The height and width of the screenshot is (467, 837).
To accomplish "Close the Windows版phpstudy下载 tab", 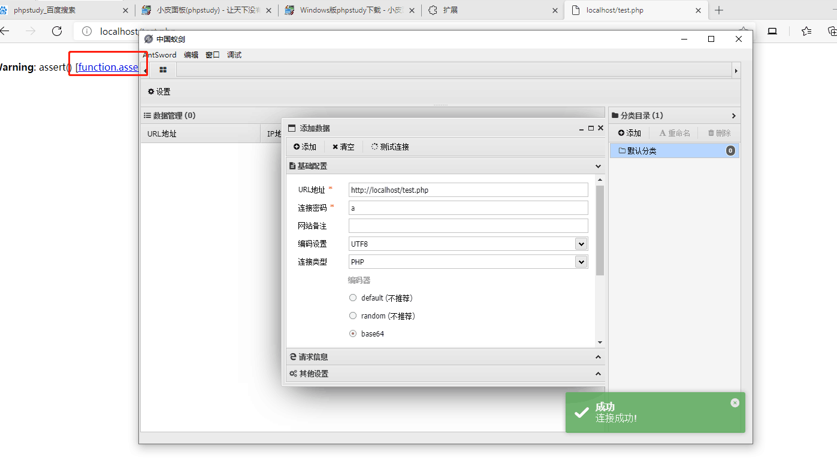I will (412, 10).
